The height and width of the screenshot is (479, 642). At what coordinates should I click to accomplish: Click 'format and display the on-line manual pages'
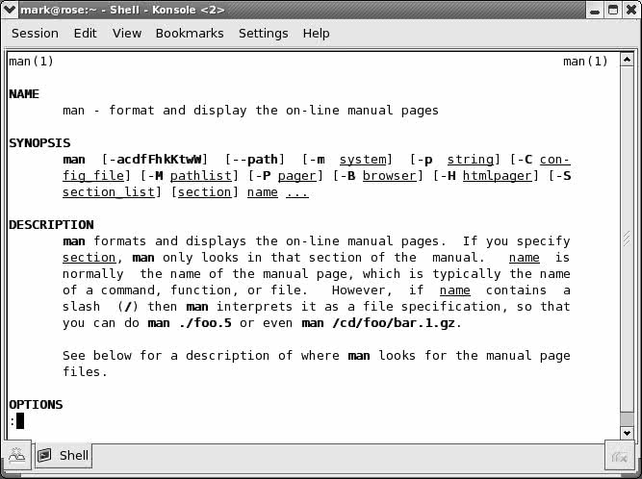coord(273,111)
